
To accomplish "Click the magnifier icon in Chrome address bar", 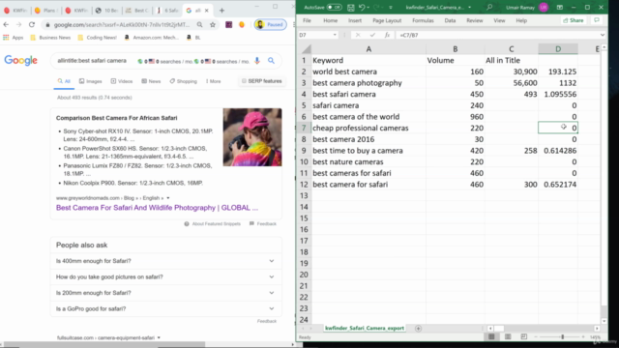I will pos(200,24).
